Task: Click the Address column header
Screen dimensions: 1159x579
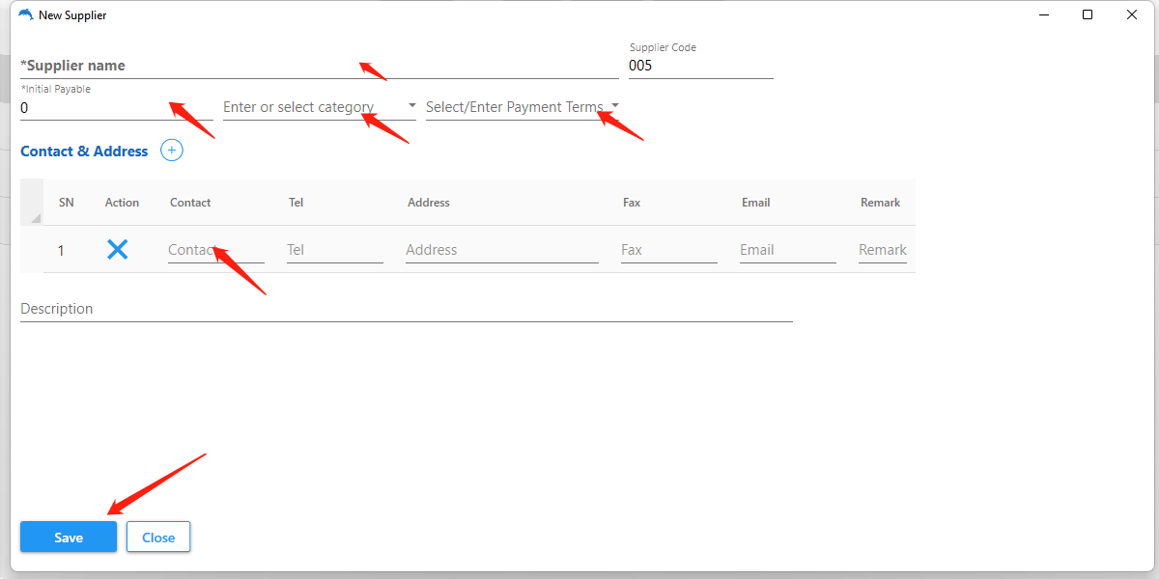Action: [x=429, y=203]
